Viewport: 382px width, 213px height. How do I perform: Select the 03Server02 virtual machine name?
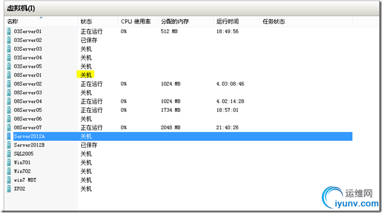click(27, 40)
